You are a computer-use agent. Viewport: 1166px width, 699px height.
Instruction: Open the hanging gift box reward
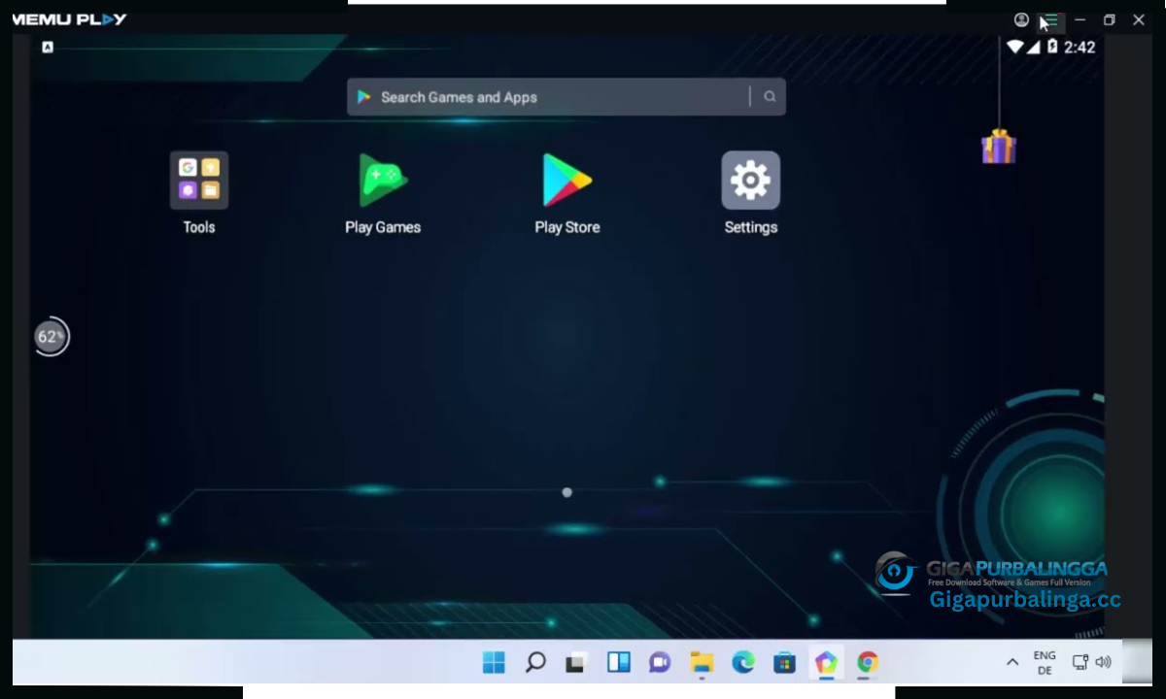998,147
